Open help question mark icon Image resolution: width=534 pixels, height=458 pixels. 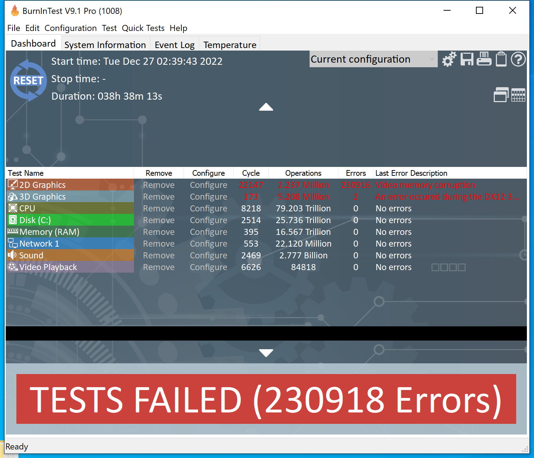coord(518,59)
